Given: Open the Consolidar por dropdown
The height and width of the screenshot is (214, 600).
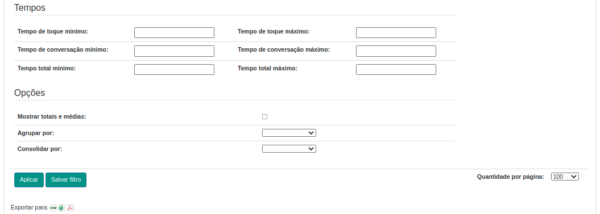Looking at the screenshot, I should coord(289,149).
